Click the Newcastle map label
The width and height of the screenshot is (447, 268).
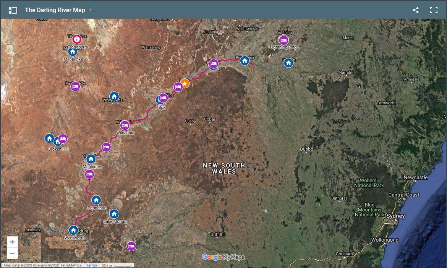click(x=416, y=177)
